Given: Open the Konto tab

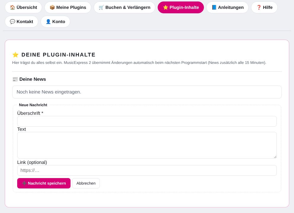Looking at the screenshot, I should click(55, 22).
